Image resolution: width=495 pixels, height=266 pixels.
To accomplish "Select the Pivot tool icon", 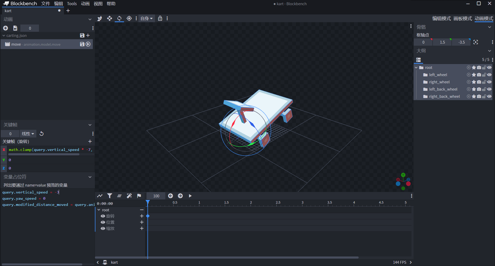I will (129, 18).
